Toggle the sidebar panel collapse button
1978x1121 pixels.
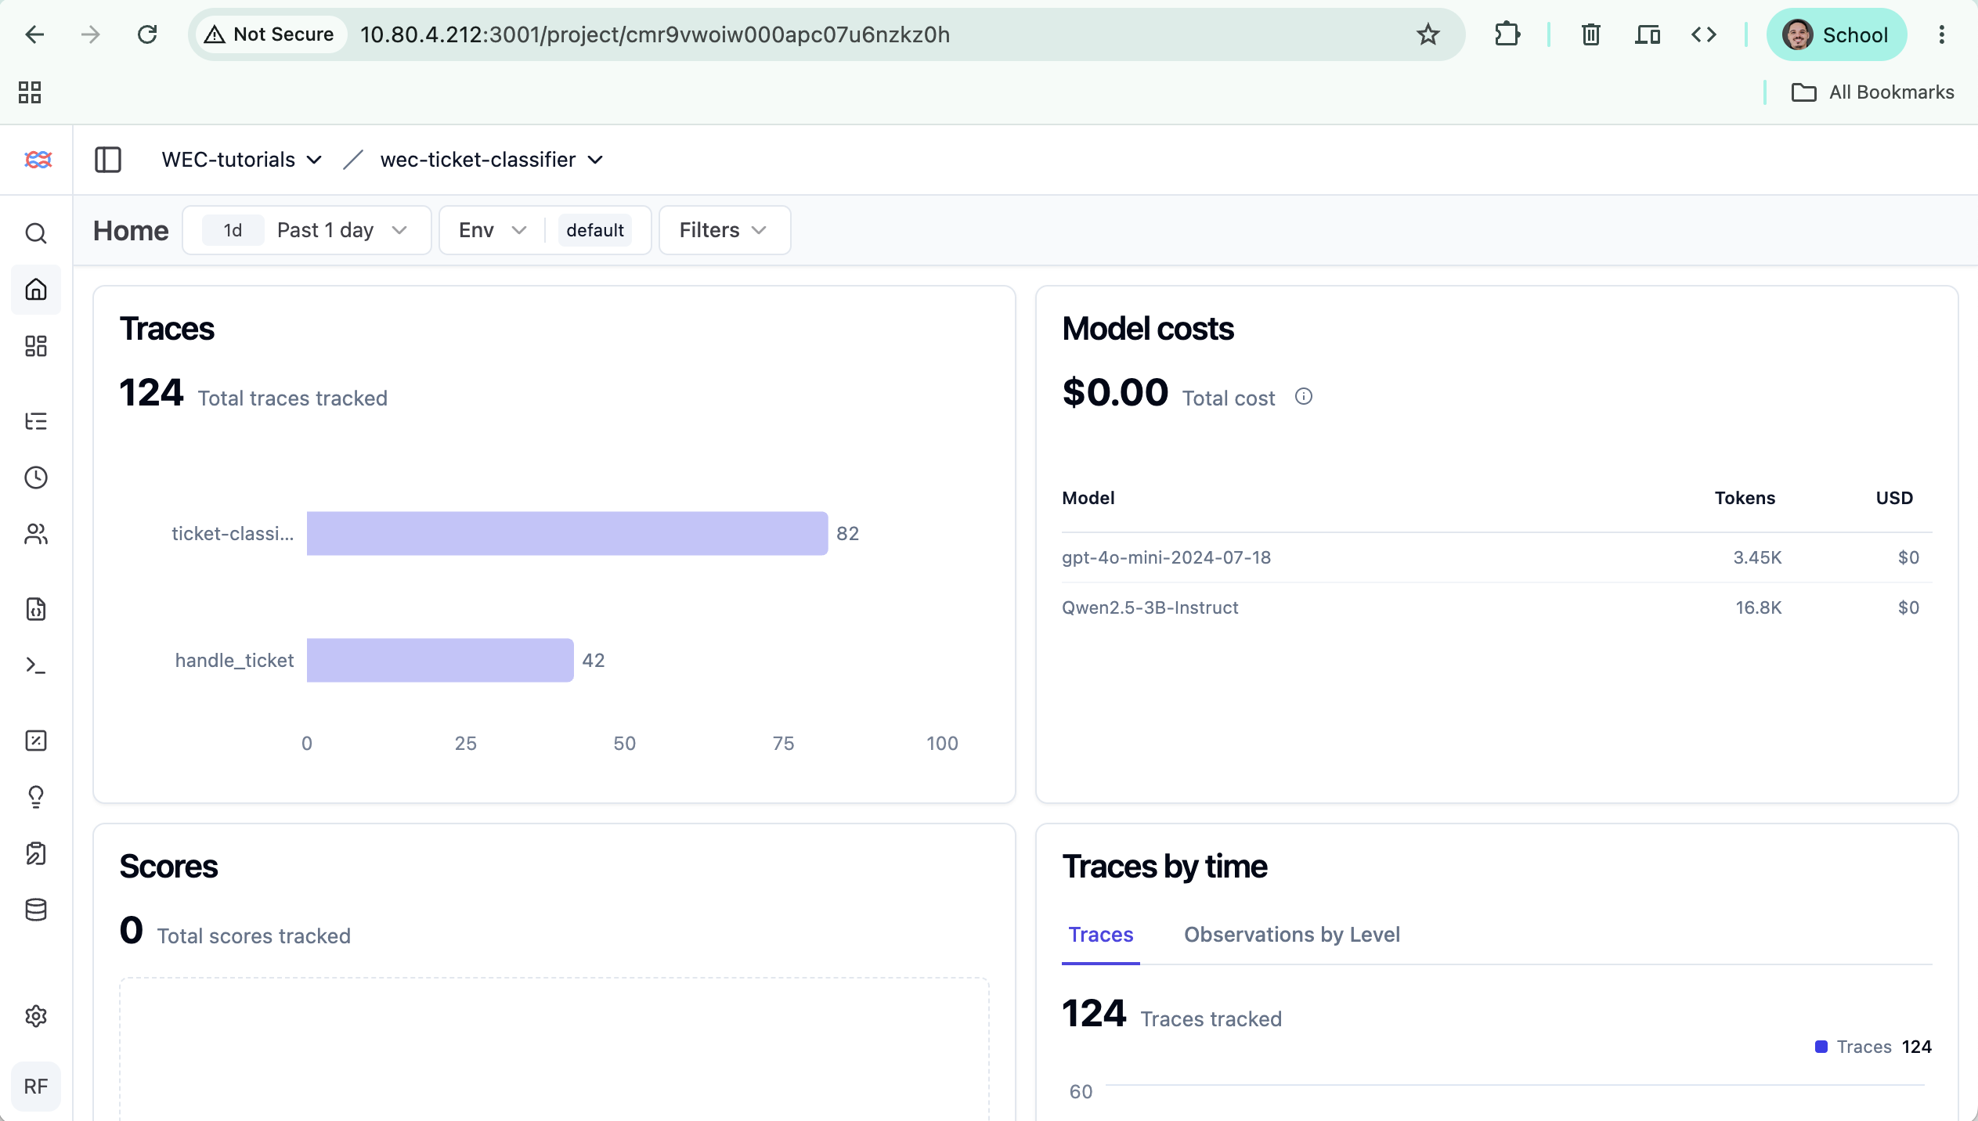coord(108,160)
